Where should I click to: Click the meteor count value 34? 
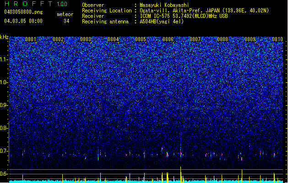[66, 21]
